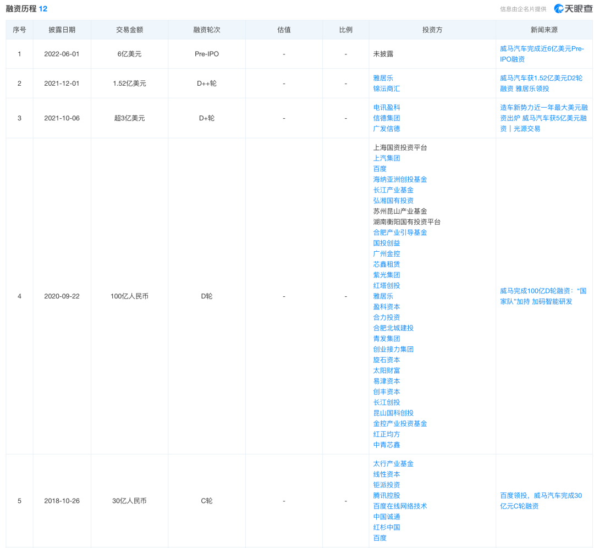Open investor link 上汽集团

[387, 158]
